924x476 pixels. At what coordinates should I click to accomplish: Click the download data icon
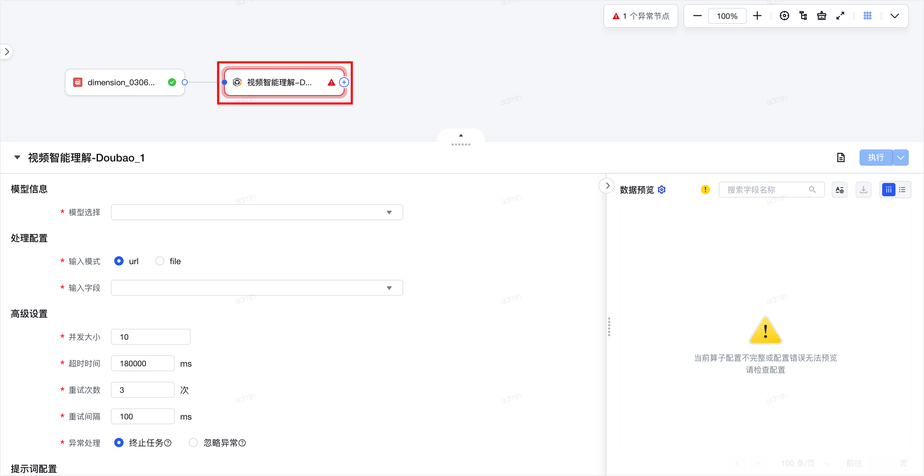pyautogui.click(x=863, y=190)
